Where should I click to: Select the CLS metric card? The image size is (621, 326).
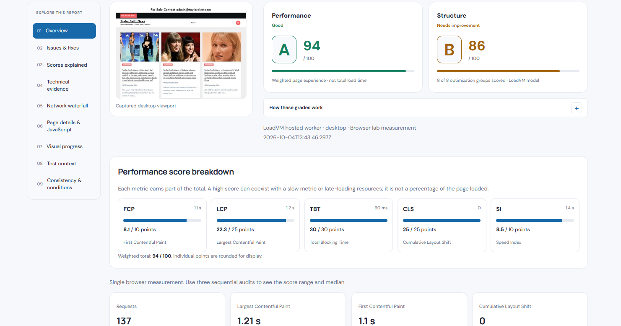[x=442, y=225]
